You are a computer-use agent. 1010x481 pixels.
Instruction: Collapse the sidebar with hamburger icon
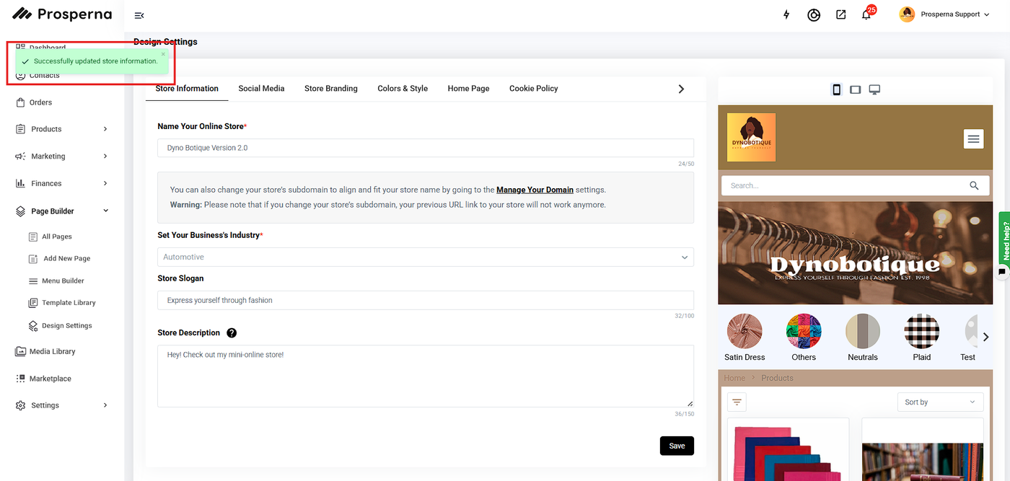pyautogui.click(x=139, y=15)
